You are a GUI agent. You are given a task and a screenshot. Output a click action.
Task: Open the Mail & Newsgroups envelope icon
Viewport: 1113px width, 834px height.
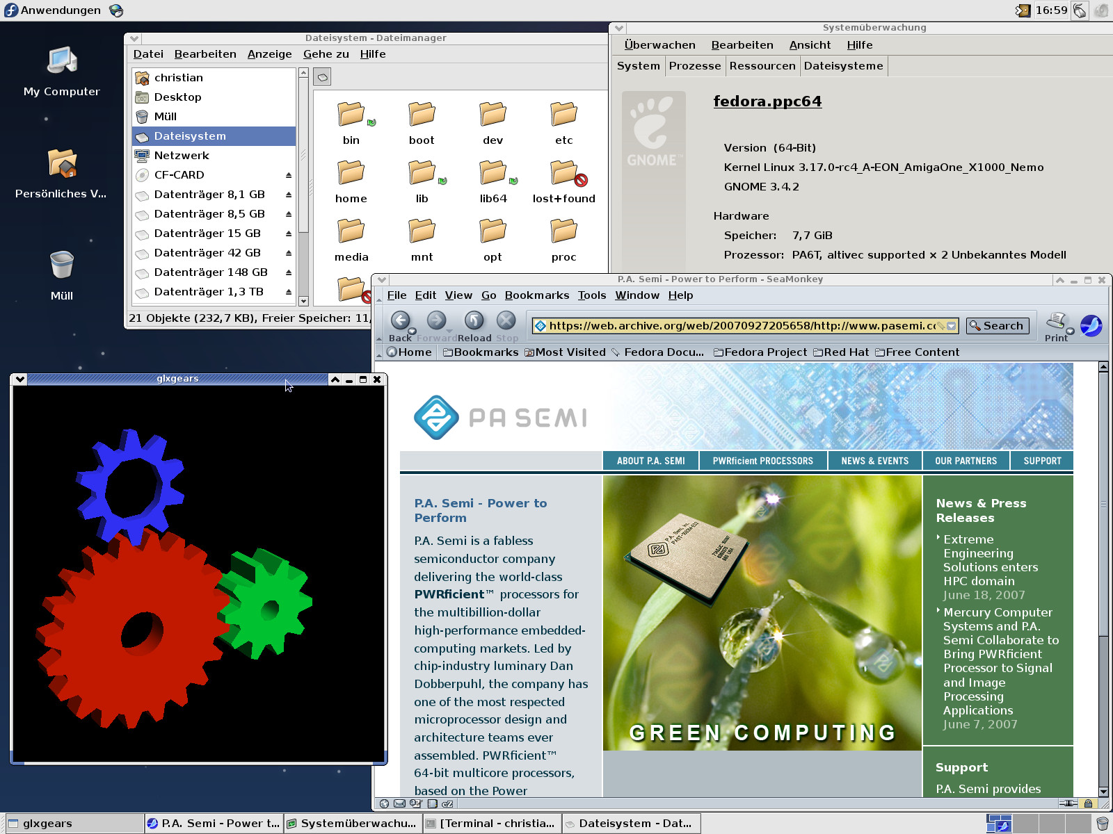[399, 803]
